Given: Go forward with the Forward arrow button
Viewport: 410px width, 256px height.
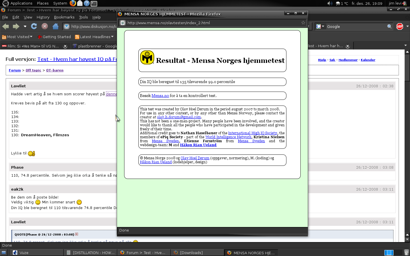Looking at the screenshot, I should (x=16, y=26).
